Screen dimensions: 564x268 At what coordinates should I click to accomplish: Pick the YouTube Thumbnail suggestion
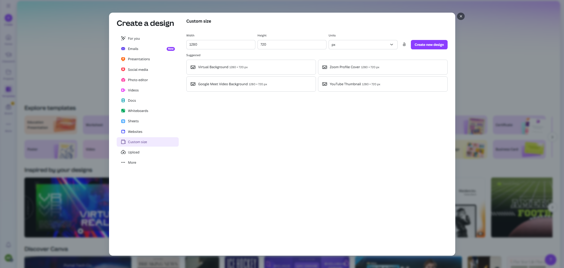tap(383, 84)
